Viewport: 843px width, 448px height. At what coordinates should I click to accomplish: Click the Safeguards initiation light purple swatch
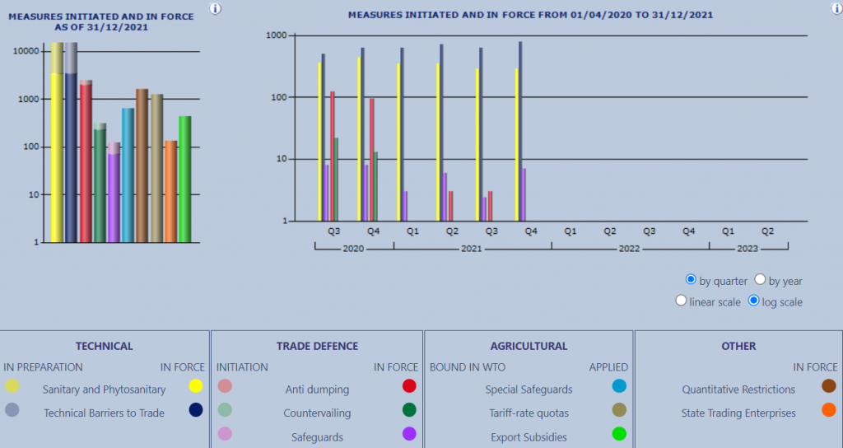coord(225,433)
